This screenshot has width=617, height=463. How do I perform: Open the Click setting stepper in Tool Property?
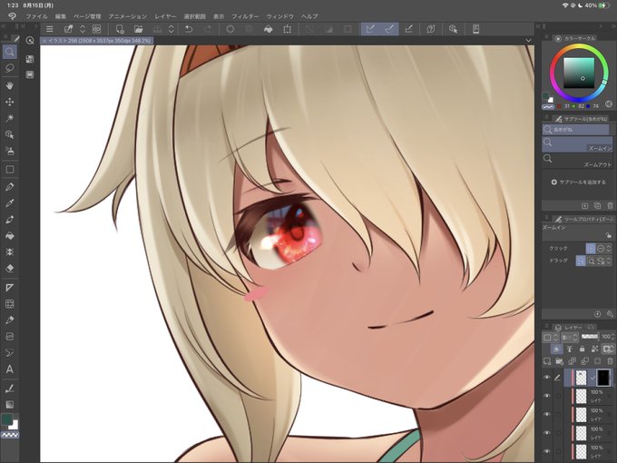609,249
